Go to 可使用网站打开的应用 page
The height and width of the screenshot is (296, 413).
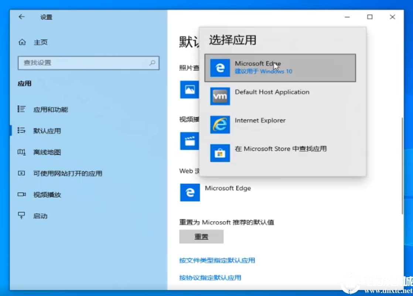pos(68,173)
